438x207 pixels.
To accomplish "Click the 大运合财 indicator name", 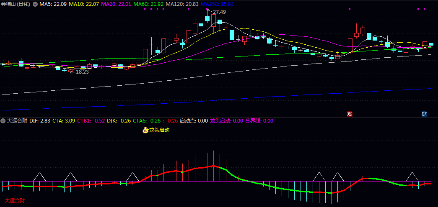I will (17, 121).
